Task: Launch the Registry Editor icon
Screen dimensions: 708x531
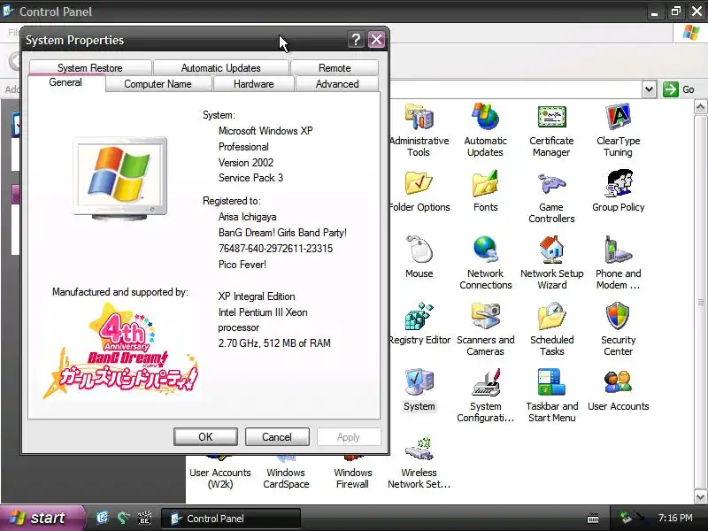Action: pyautogui.click(x=419, y=316)
